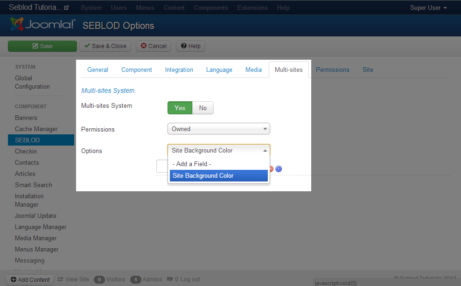Open the envelope messages icon in the footer
This screenshot has height=286, width=461.
click(170, 279)
